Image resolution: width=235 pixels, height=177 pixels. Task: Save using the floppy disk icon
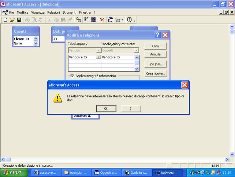click(19, 20)
